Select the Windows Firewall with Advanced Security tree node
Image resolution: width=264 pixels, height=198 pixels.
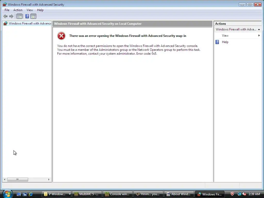point(30,23)
